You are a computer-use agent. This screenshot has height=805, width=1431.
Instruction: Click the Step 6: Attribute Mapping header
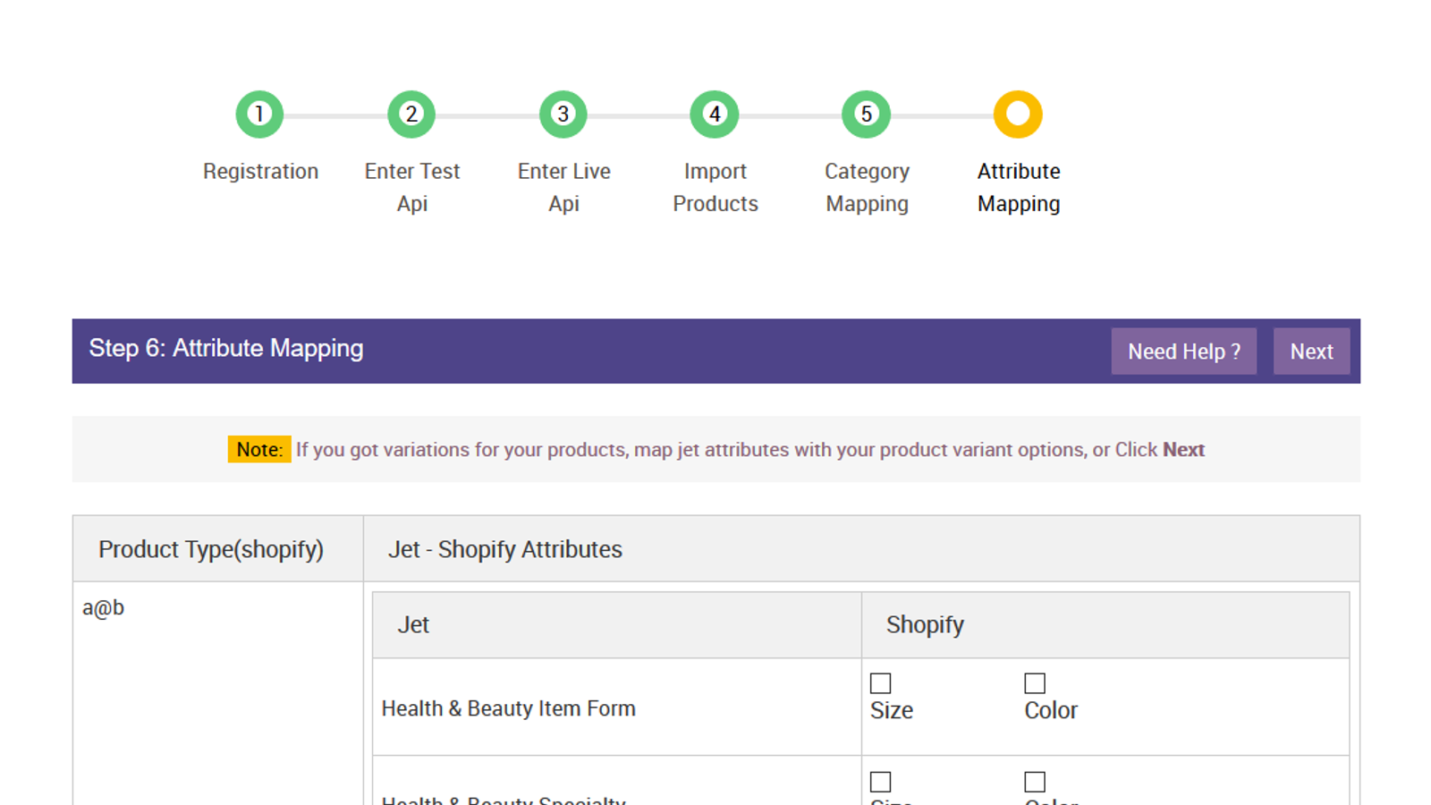(x=225, y=348)
